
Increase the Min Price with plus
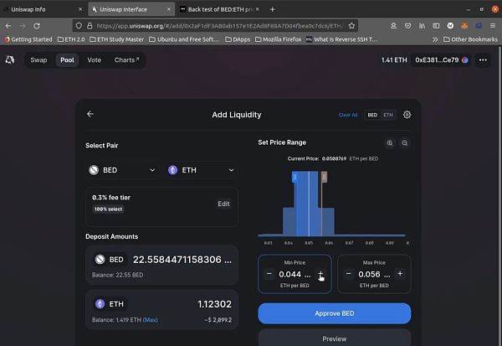coord(320,273)
